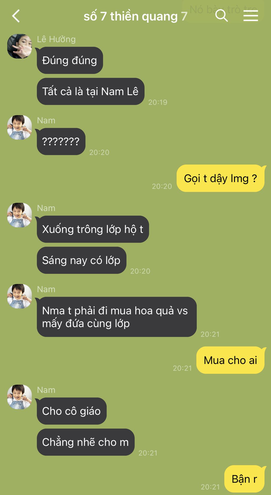Tap the Xuống trông lớp hộ t message
Viewport: 271px width, 495px height.
click(x=93, y=229)
